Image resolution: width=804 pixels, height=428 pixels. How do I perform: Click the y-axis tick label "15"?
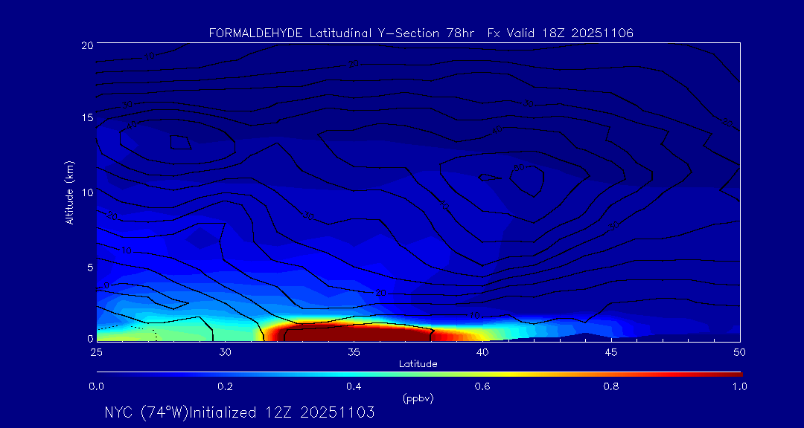pyautogui.click(x=86, y=117)
